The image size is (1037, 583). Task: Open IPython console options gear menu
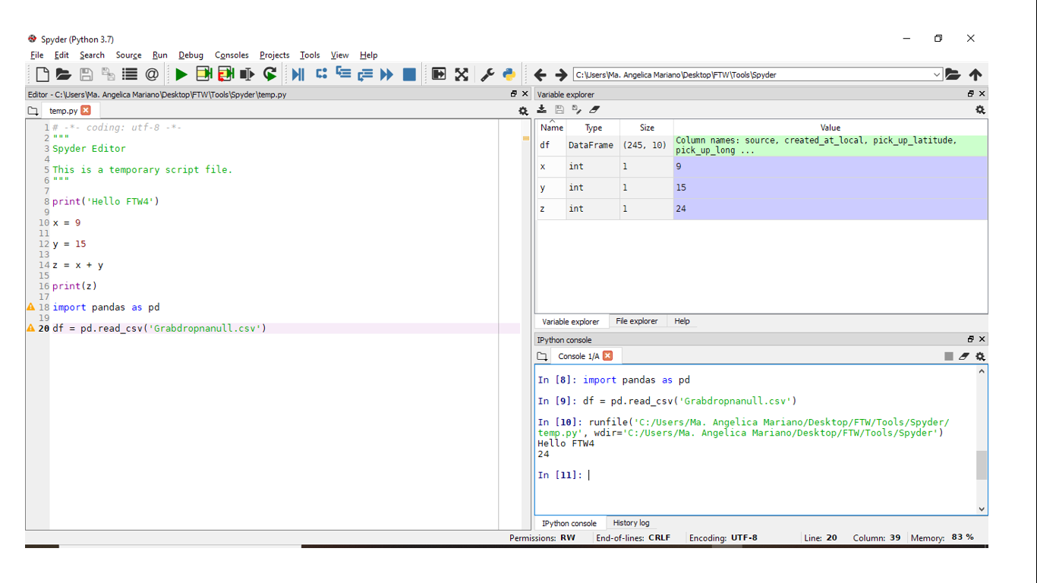(x=980, y=356)
